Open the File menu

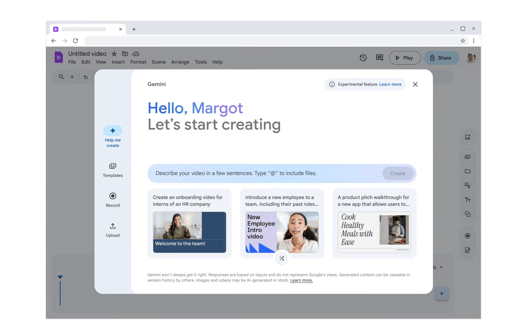72,62
